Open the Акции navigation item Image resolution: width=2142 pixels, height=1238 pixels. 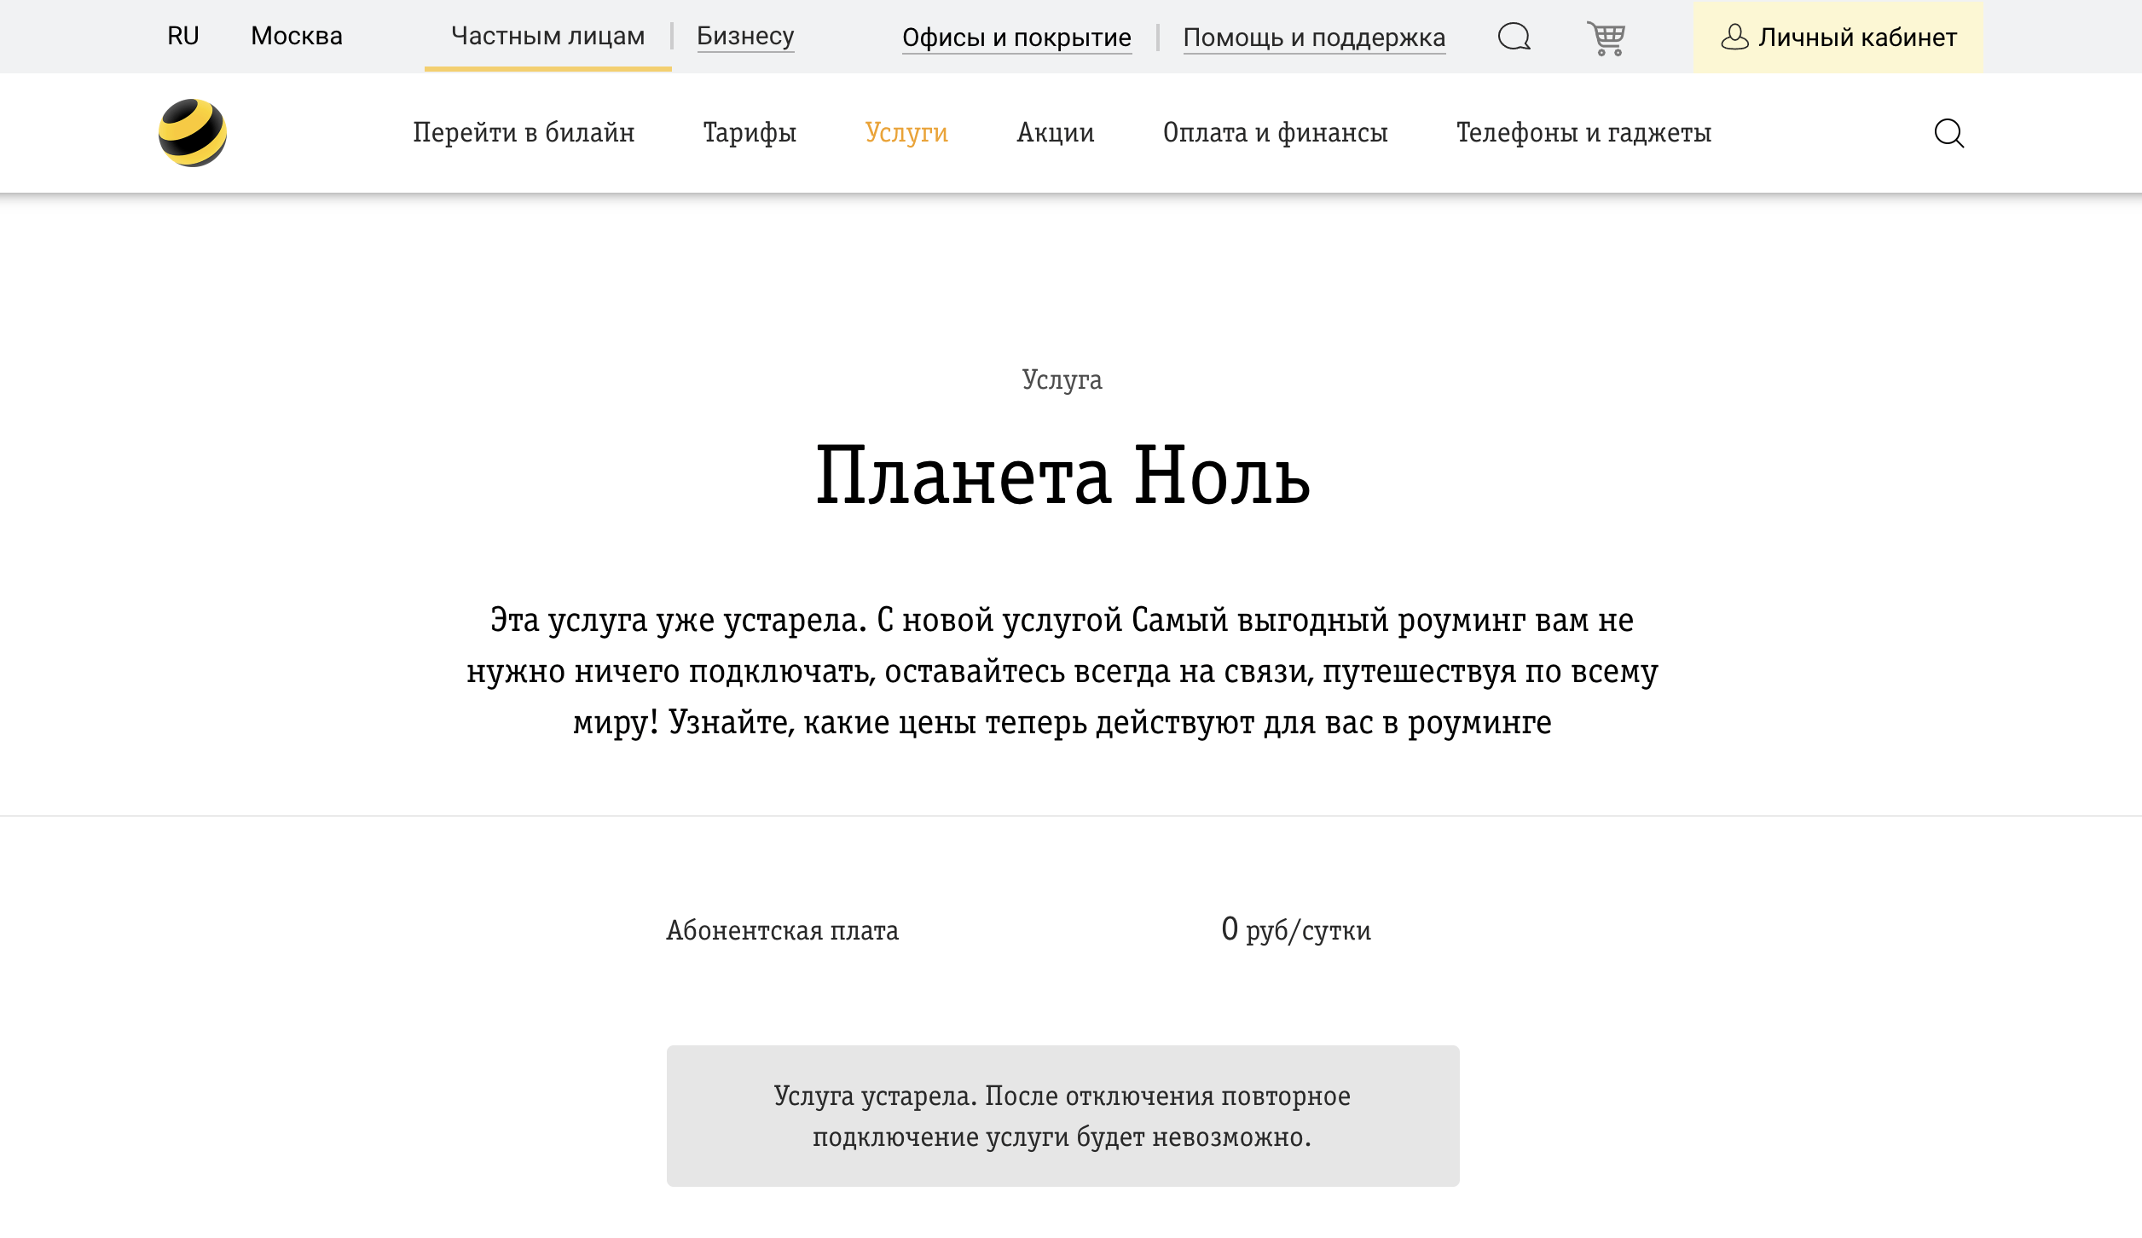[1055, 133]
